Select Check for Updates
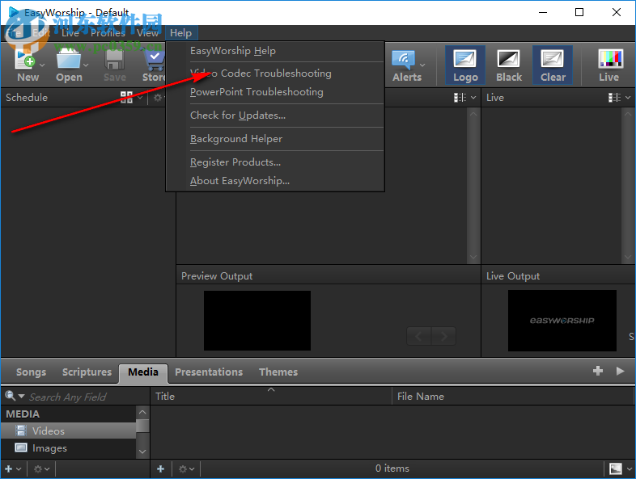636x479 pixels. 275,116
